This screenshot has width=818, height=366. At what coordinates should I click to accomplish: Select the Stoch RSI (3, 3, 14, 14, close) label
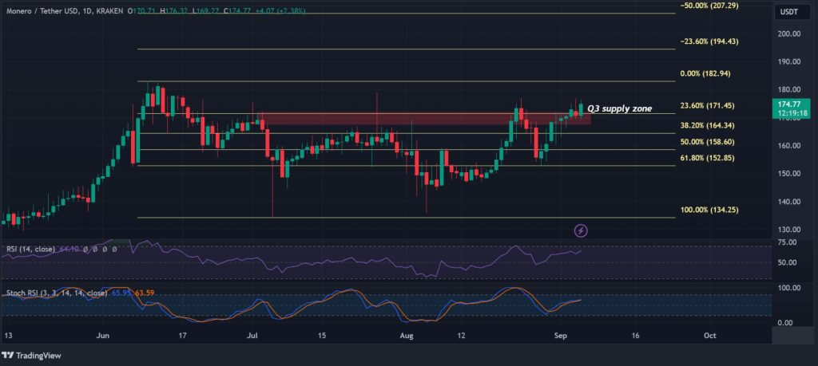point(57,293)
